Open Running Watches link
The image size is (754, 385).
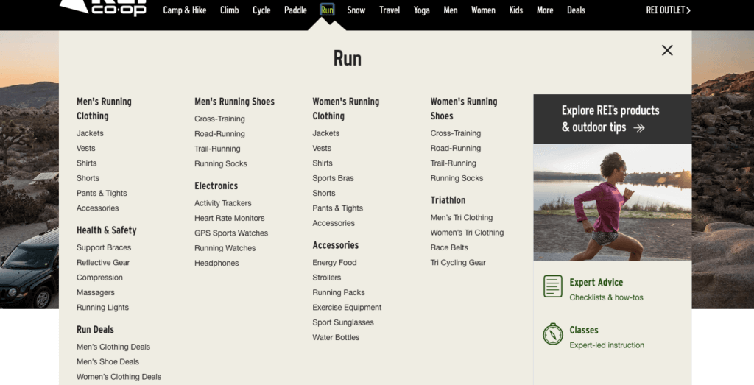point(225,247)
